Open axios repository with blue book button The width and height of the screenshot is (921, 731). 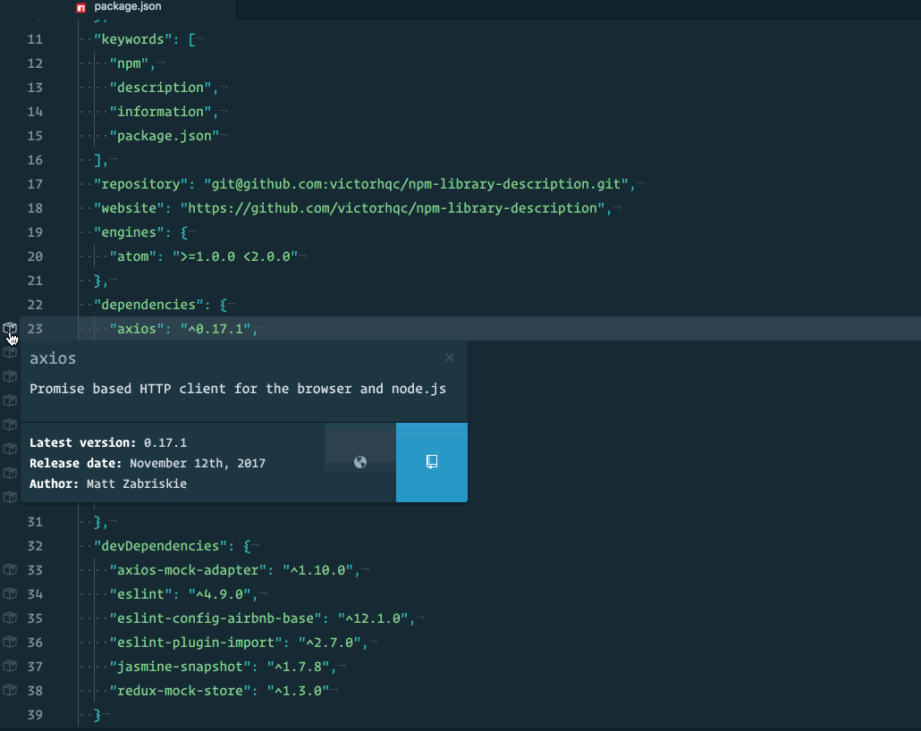click(432, 462)
